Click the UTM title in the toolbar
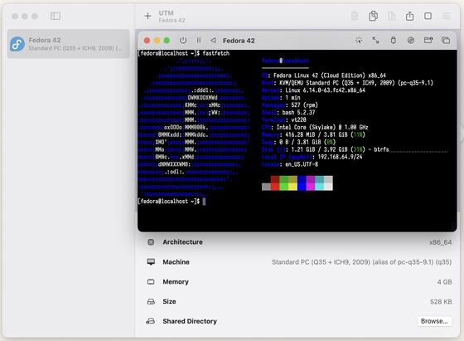 point(166,13)
